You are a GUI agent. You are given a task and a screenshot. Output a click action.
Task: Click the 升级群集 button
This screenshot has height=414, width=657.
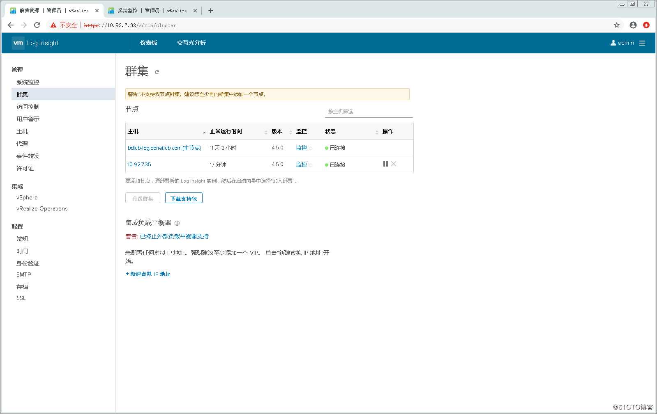143,198
